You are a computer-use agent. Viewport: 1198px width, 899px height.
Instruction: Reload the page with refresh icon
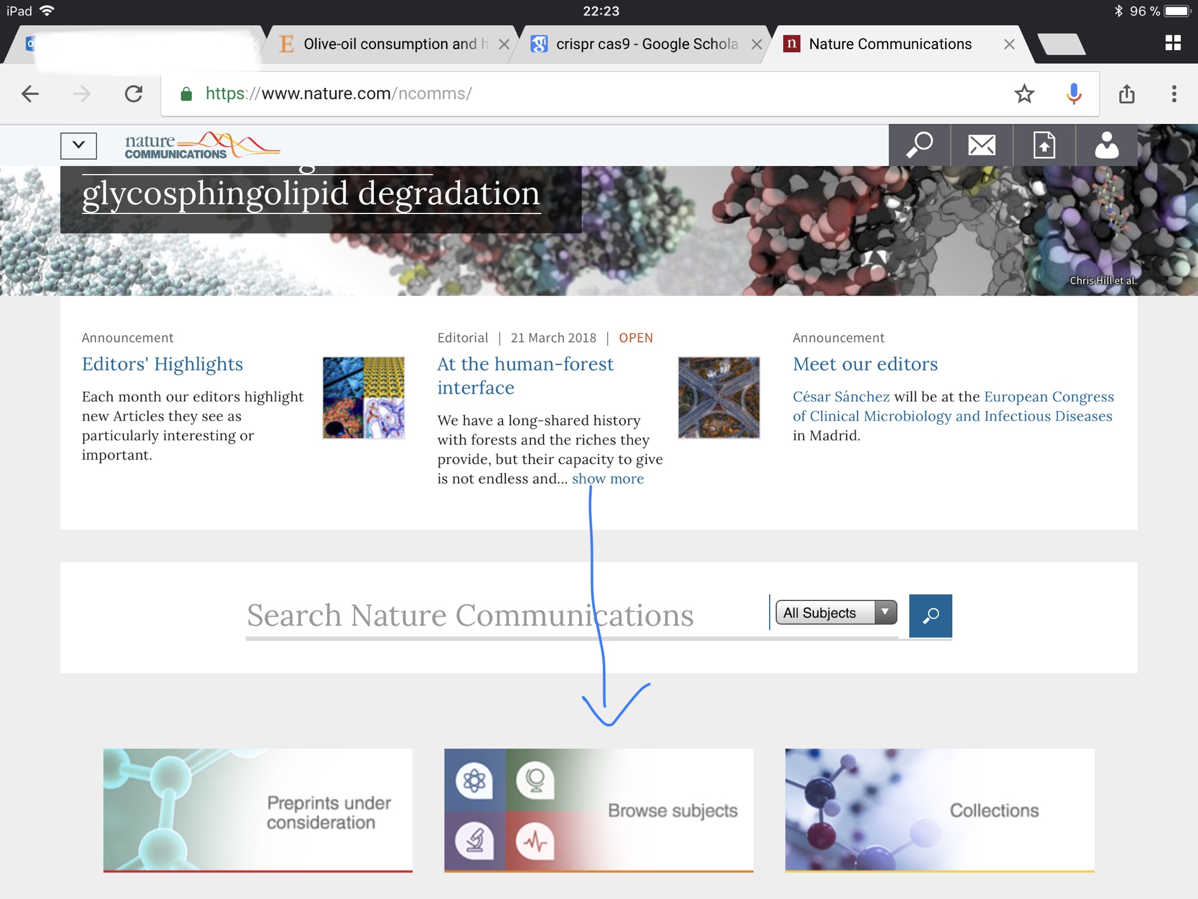click(133, 94)
